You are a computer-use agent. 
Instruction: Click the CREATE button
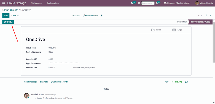click(x=15, y=15)
